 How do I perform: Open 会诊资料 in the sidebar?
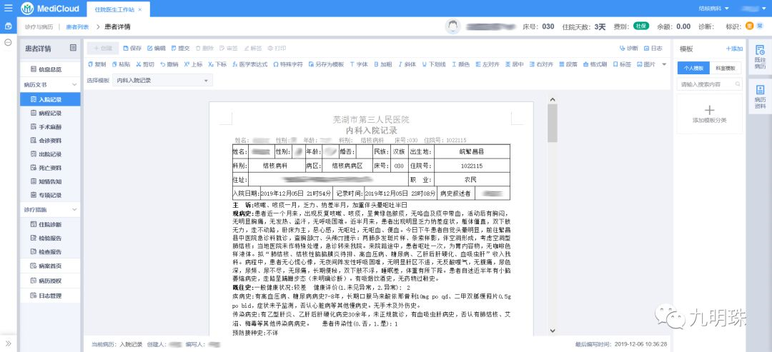click(x=50, y=141)
